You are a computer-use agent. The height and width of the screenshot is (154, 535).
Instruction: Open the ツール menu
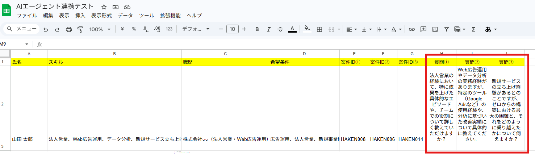[x=147, y=16]
